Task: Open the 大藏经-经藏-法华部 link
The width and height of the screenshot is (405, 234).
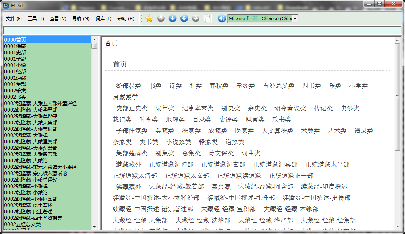Action: point(203,220)
